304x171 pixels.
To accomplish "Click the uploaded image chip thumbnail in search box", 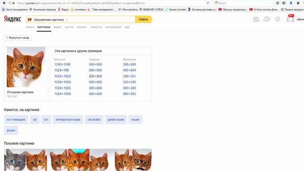I will coord(29,19).
